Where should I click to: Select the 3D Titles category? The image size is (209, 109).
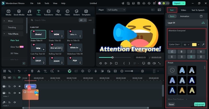(x=14, y=53)
